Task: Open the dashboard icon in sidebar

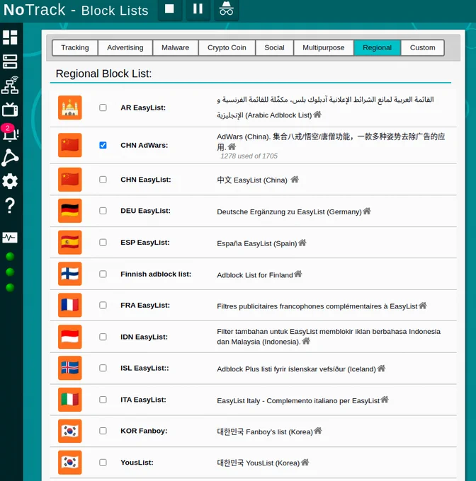Action: point(10,37)
